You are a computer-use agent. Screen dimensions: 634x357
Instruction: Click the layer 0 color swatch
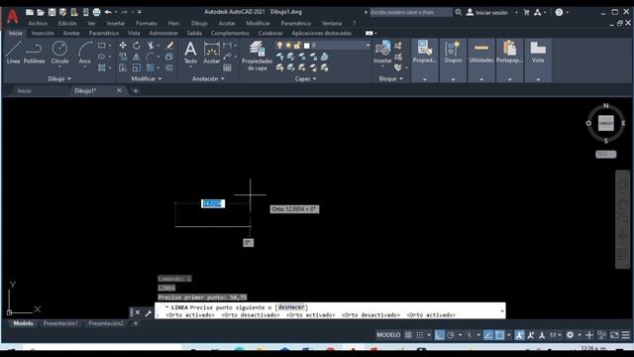(307, 46)
